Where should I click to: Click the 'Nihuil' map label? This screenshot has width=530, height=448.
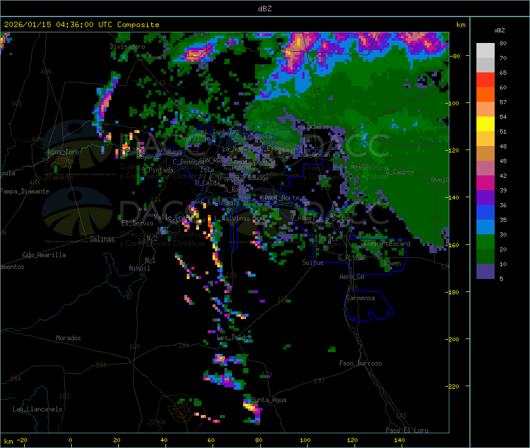pyautogui.click(x=139, y=268)
